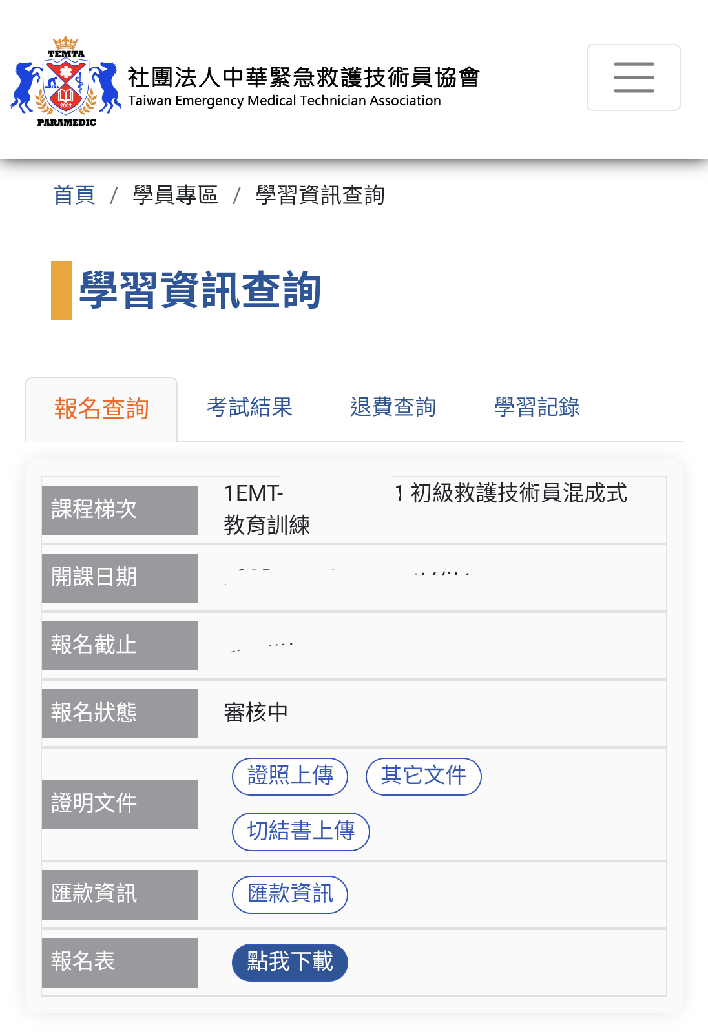Switch to the 考試結果 tab
This screenshot has width=708, height=1036.
click(x=249, y=407)
